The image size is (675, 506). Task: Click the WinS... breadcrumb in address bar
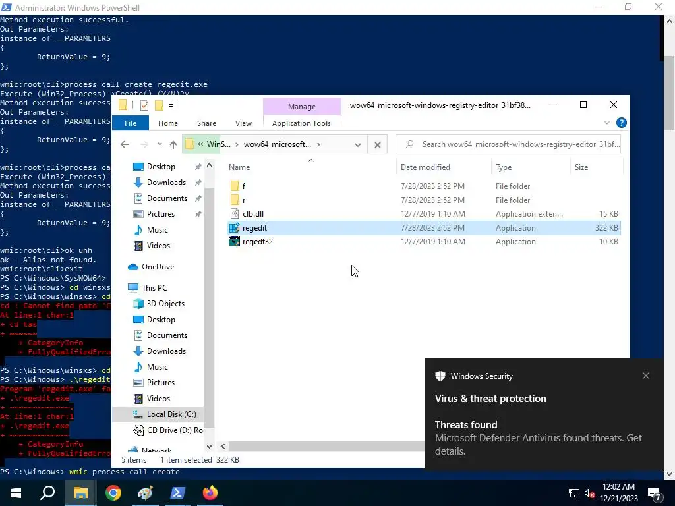219,144
